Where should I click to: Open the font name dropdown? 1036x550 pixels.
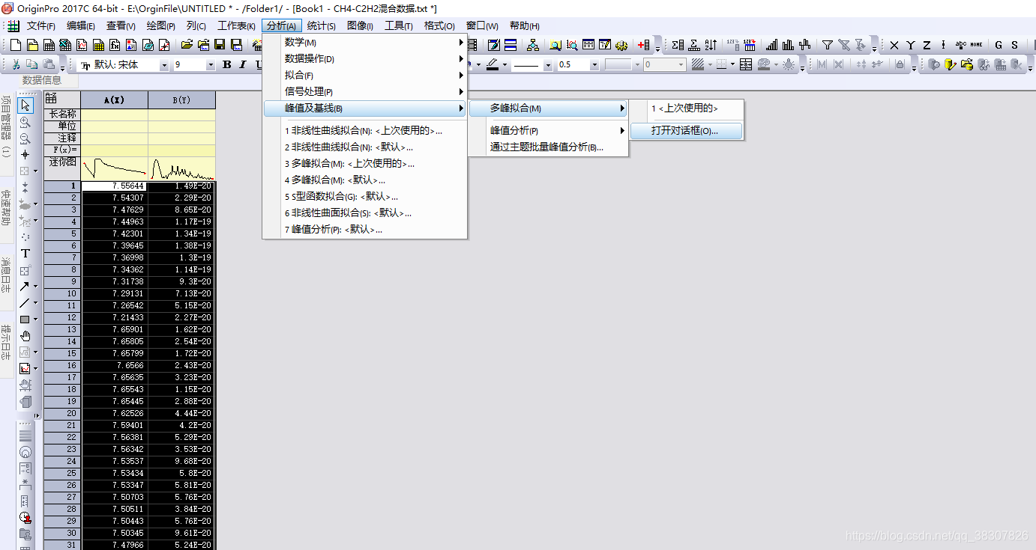coord(164,65)
